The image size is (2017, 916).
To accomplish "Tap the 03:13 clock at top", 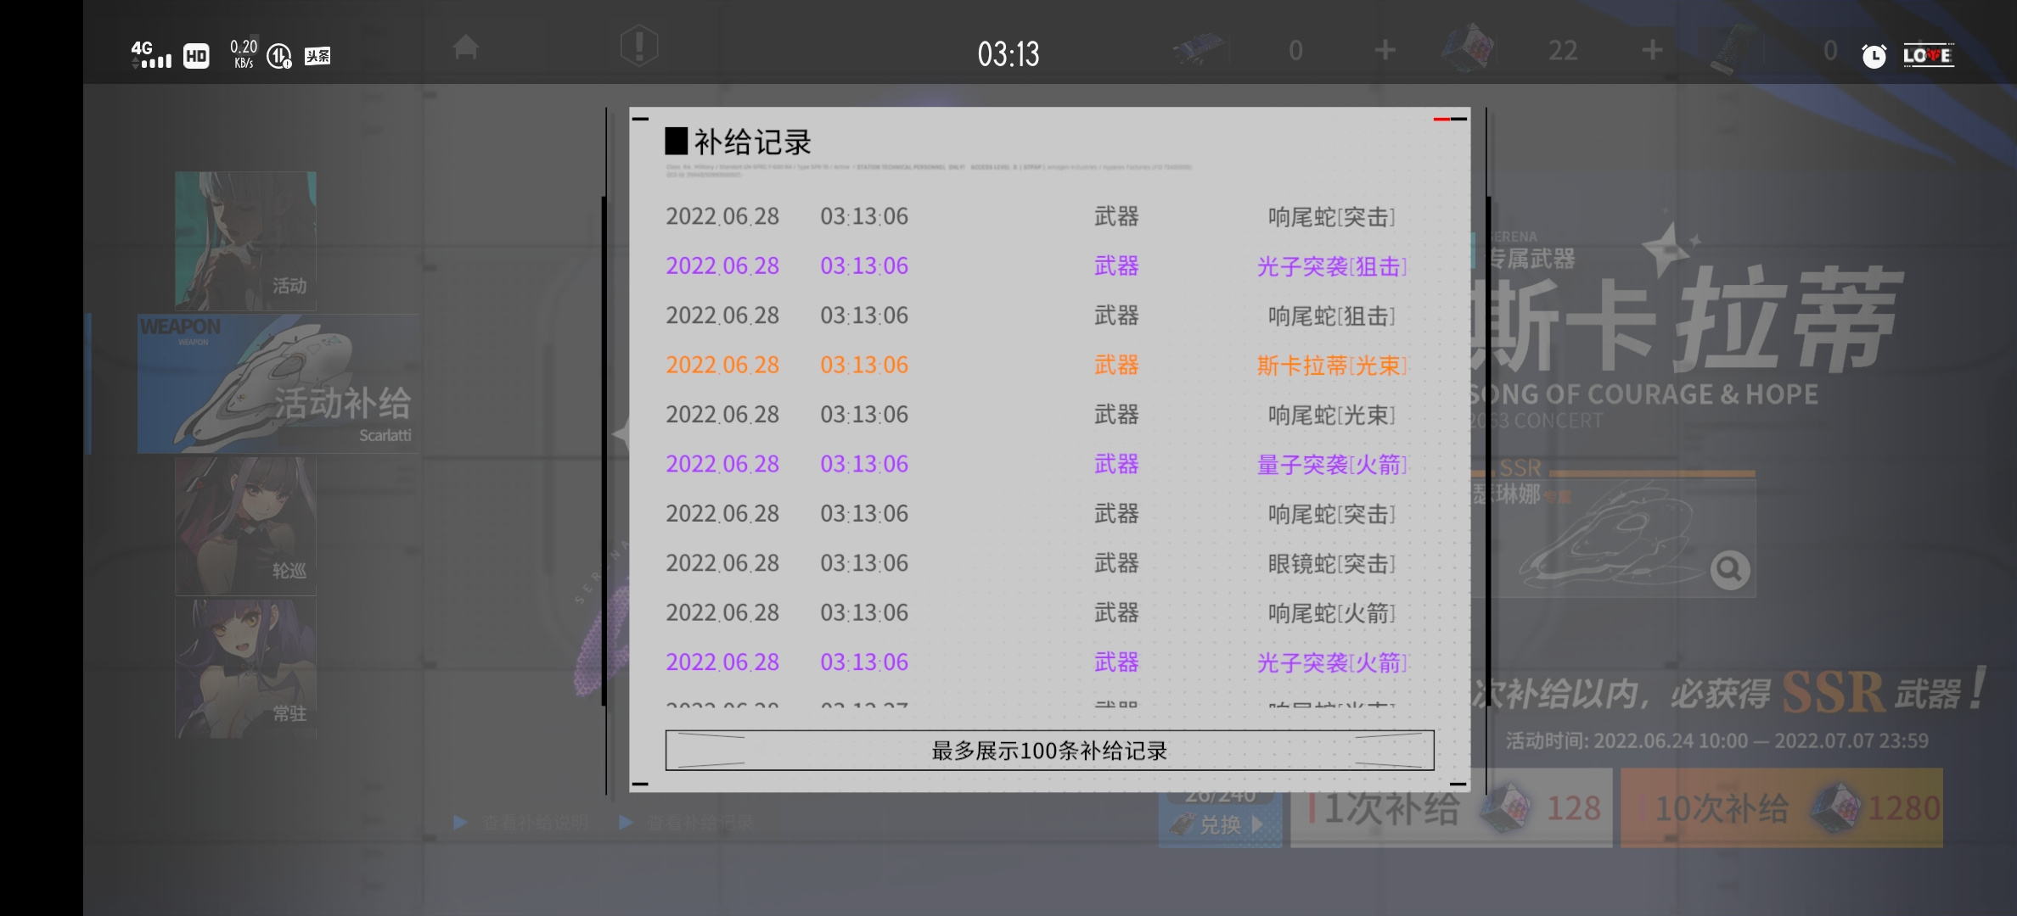I will point(1008,53).
